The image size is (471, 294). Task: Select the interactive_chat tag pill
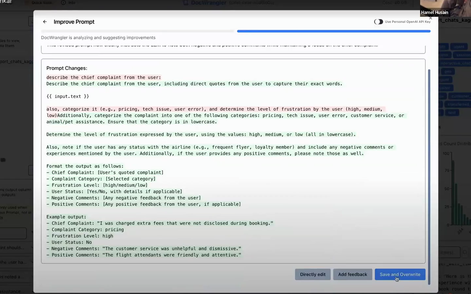457,63
